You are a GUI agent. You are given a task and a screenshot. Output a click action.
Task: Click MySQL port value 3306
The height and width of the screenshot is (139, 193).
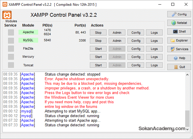82,40
